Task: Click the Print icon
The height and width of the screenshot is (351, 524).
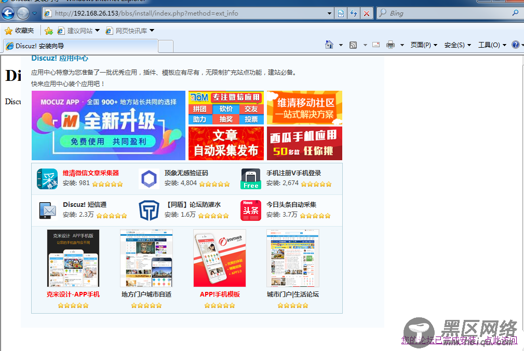Action: coord(391,45)
